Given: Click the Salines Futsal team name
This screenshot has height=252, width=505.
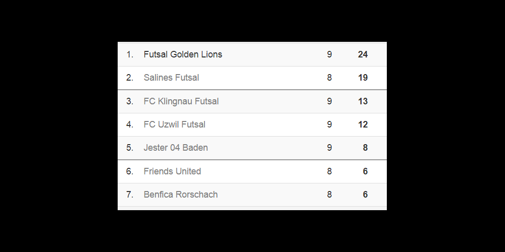Looking at the screenshot, I should coord(171,78).
